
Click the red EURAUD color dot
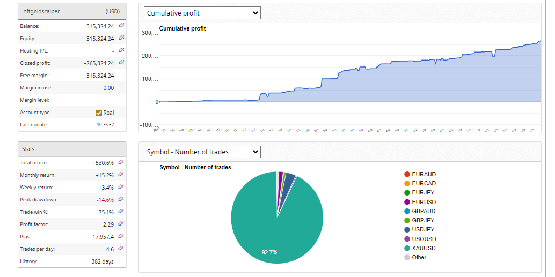[407, 174]
